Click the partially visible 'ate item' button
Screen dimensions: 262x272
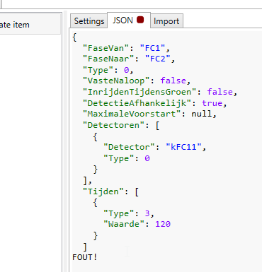30,25
